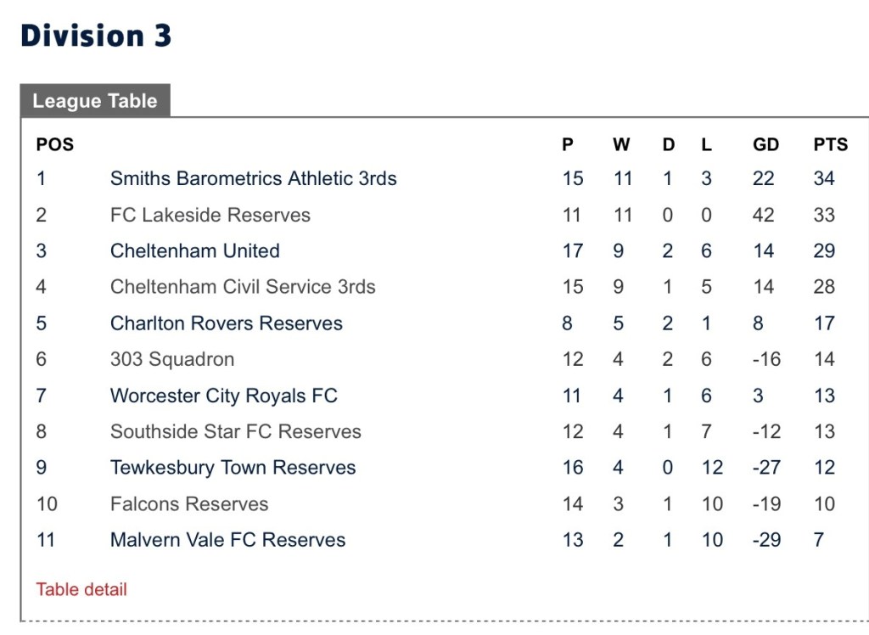Viewport: 869px width, 635px height.
Task: Click Cheltenham Civil Service 3rds
Action: (x=243, y=287)
